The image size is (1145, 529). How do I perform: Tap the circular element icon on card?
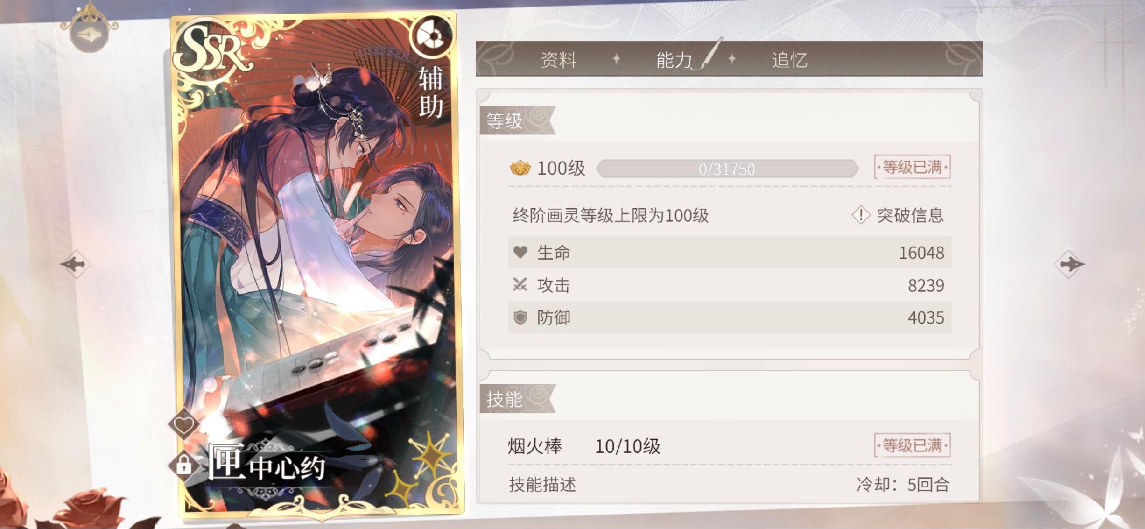pos(432,36)
